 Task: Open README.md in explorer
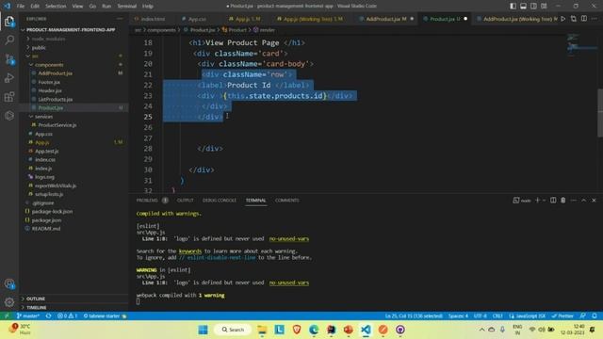coord(46,229)
